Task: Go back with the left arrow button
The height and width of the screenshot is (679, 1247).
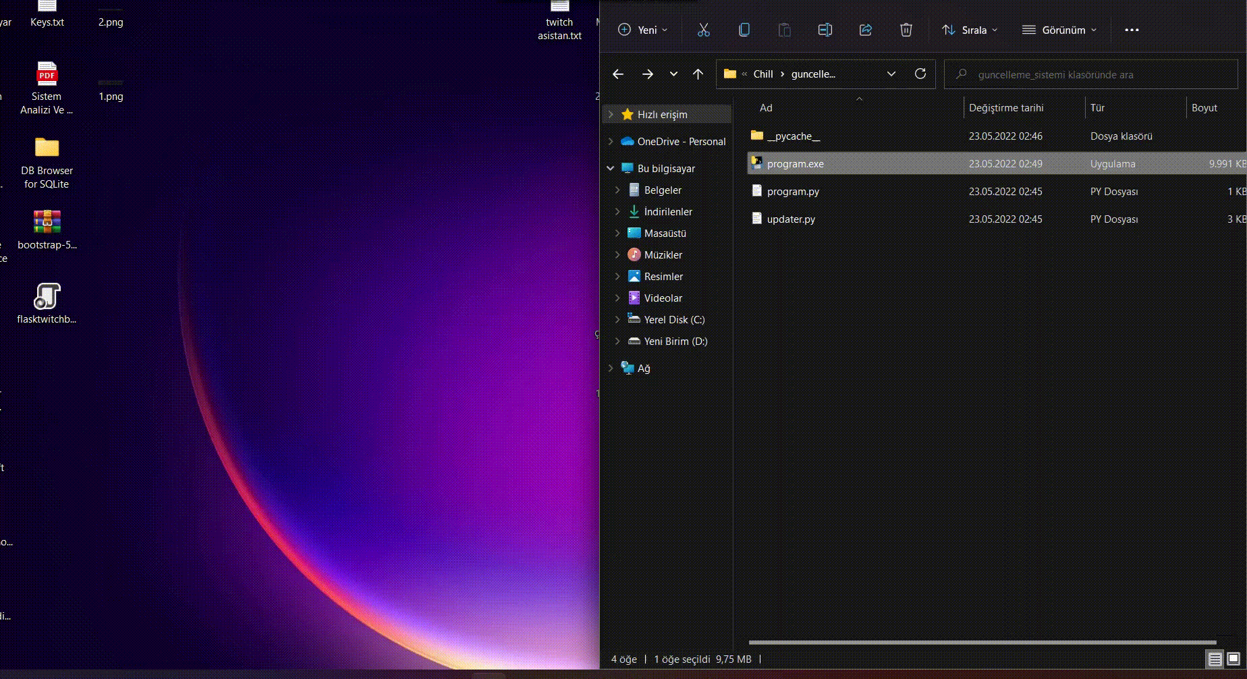Action: 618,74
